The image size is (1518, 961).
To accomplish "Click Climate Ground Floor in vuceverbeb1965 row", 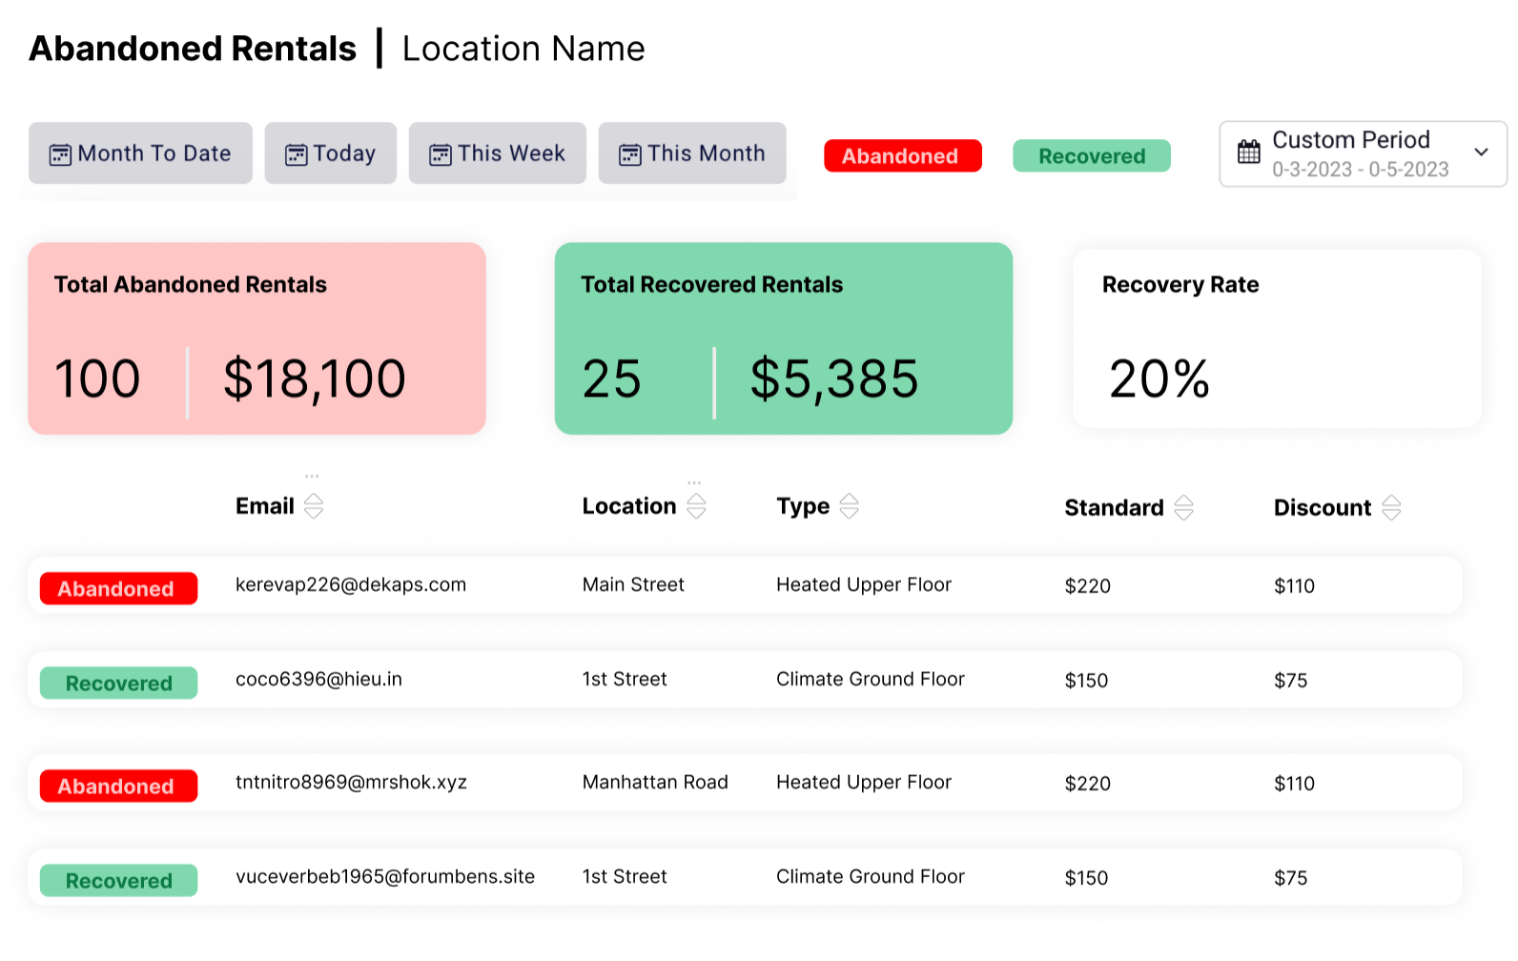I will click(871, 876).
